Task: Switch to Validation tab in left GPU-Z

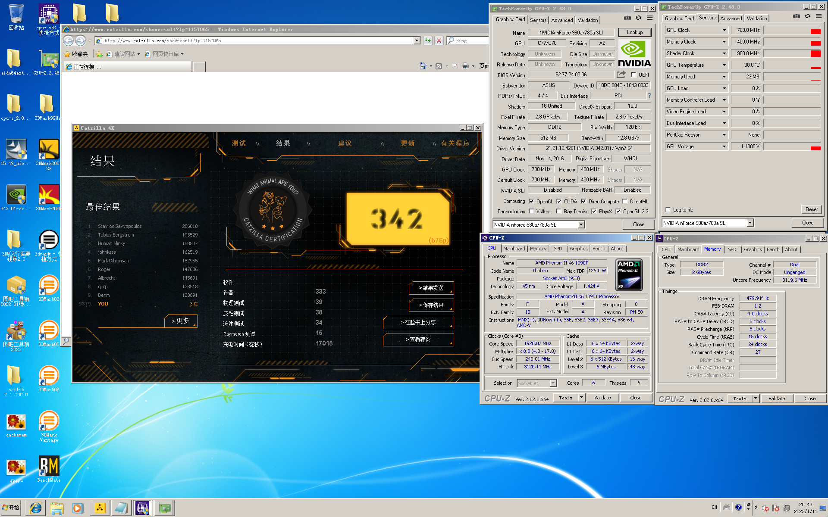Action: 588,20
